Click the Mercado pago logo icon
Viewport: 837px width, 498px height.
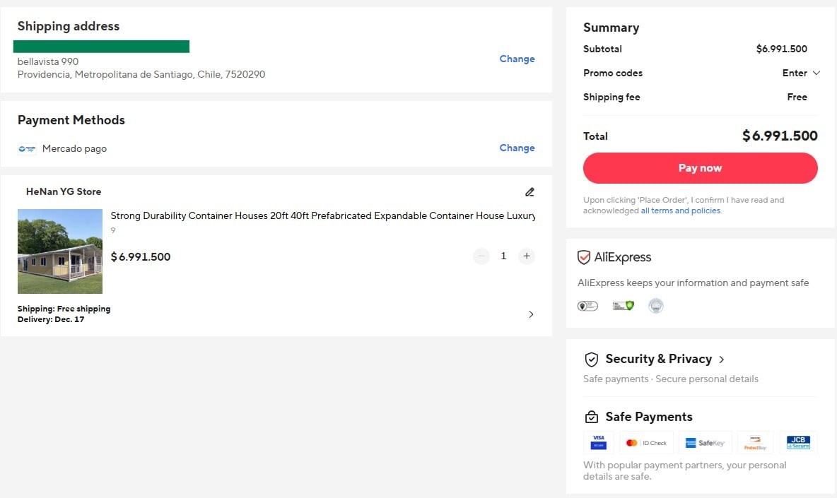[x=27, y=149]
